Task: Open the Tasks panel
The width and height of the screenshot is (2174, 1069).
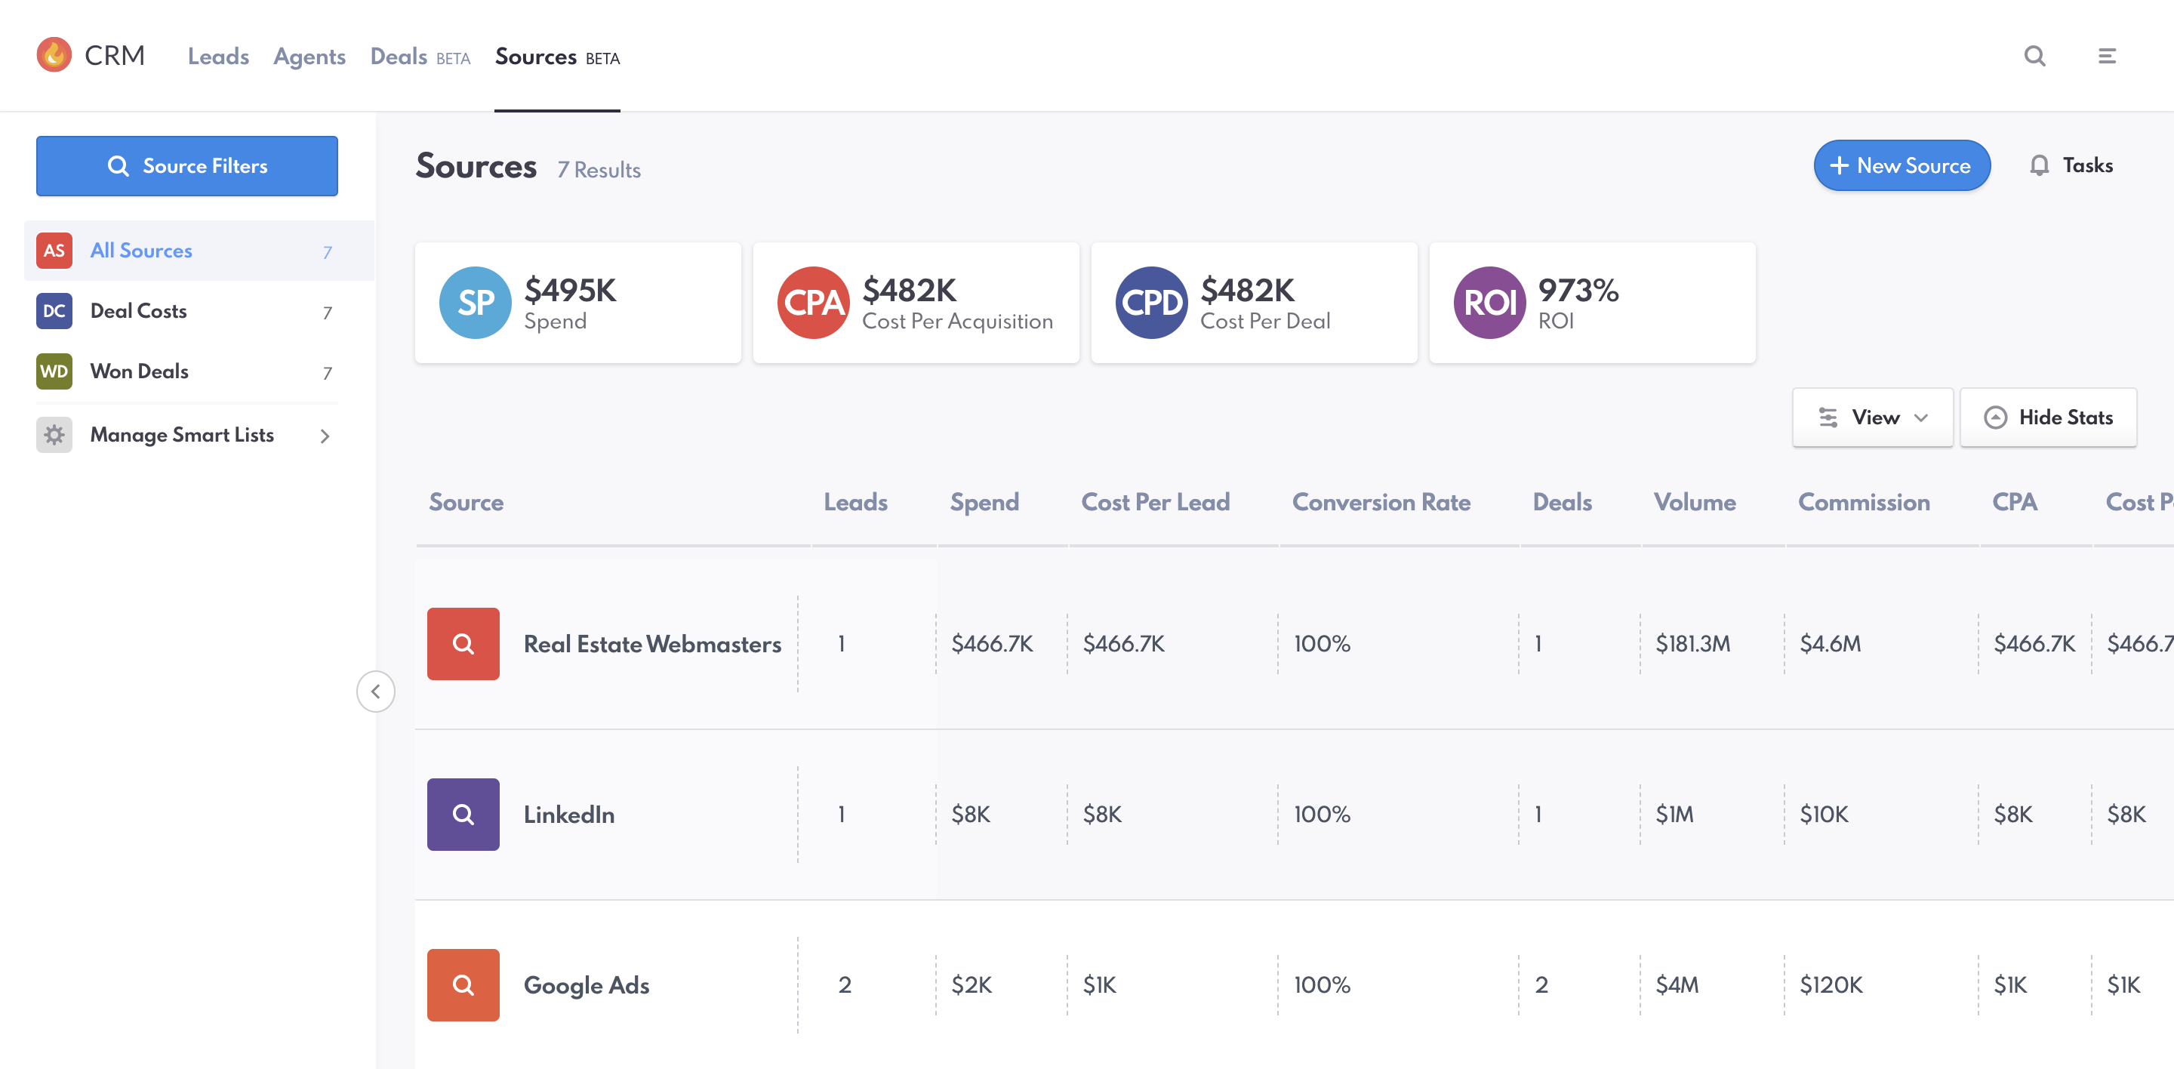Action: tap(2071, 165)
